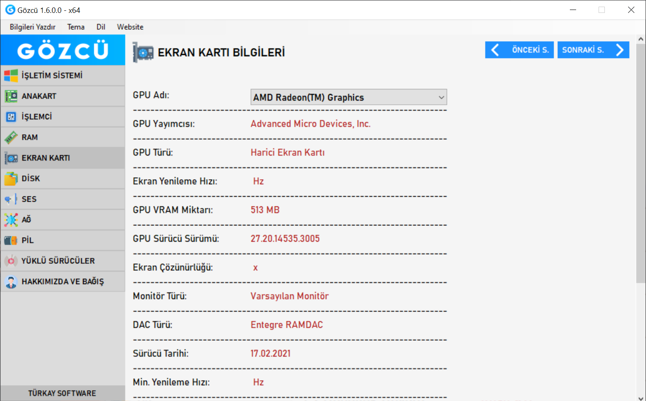Click the driver icon beside Yüklü Sürücüler
The width and height of the screenshot is (646, 401).
(x=11, y=261)
